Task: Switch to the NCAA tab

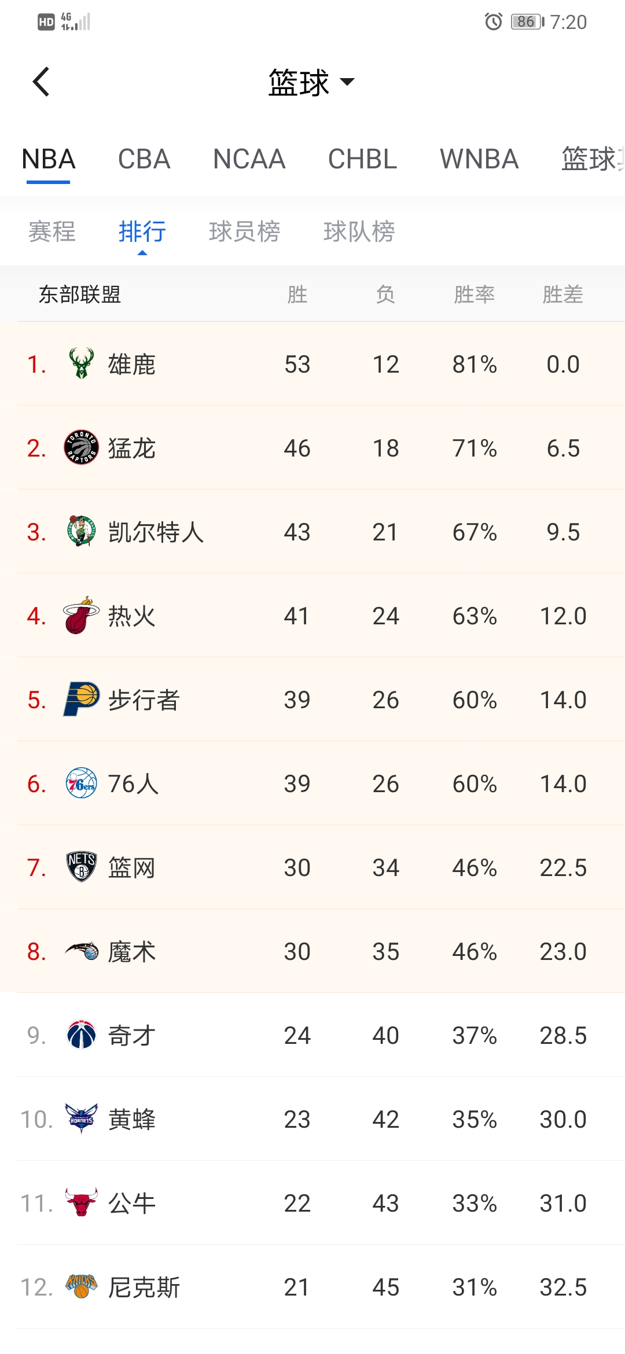Action: click(249, 159)
